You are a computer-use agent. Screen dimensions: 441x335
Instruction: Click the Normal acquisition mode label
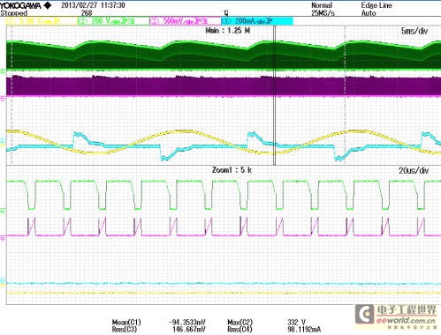click(322, 5)
